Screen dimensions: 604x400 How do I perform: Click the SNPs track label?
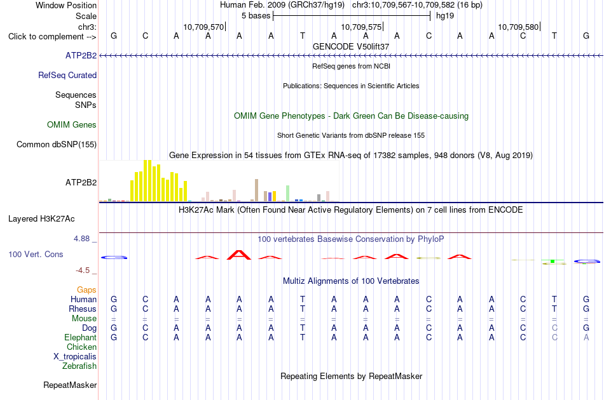point(86,105)
